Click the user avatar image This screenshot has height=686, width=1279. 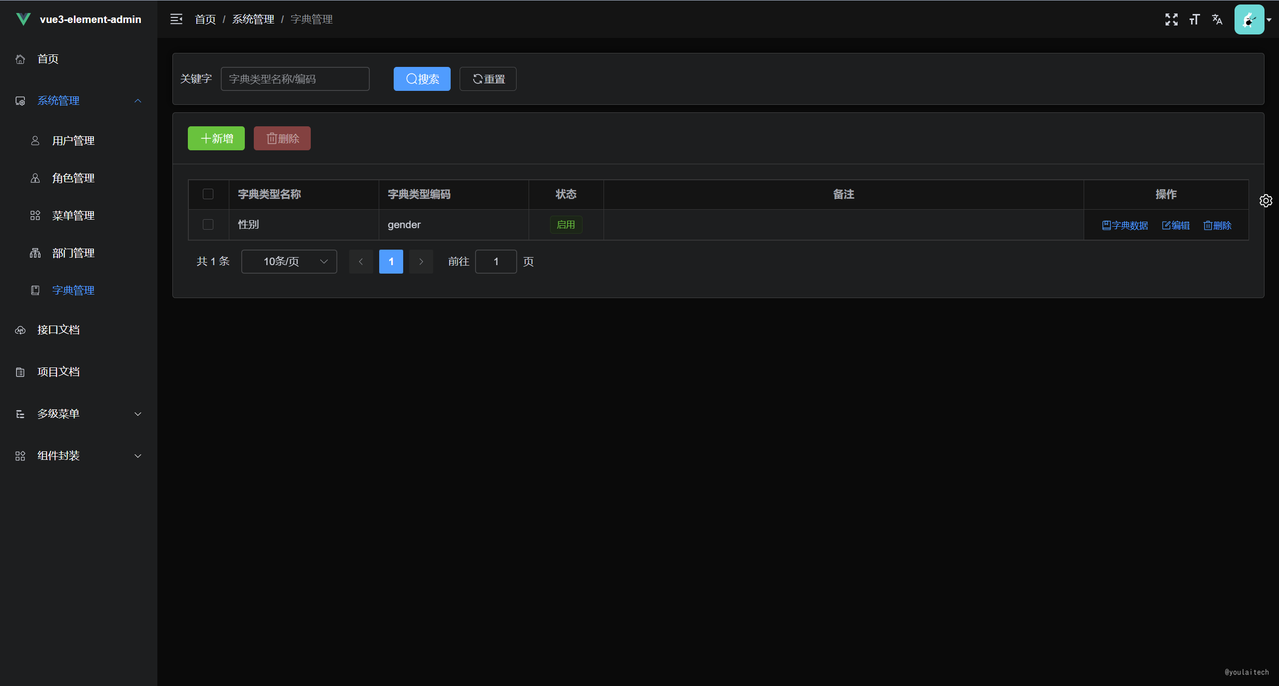(1249, 19)
